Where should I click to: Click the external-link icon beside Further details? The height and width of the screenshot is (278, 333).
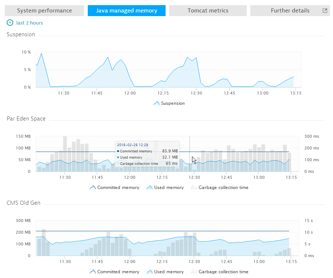pyautogui.click(x=325, y=11)
